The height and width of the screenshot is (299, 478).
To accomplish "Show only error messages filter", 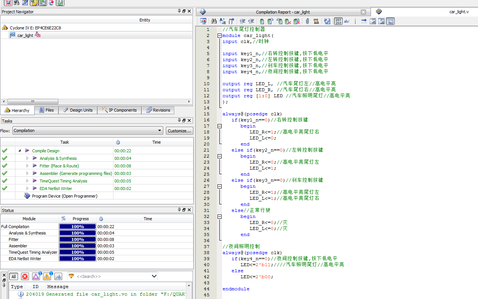I will tap(25, 276).
